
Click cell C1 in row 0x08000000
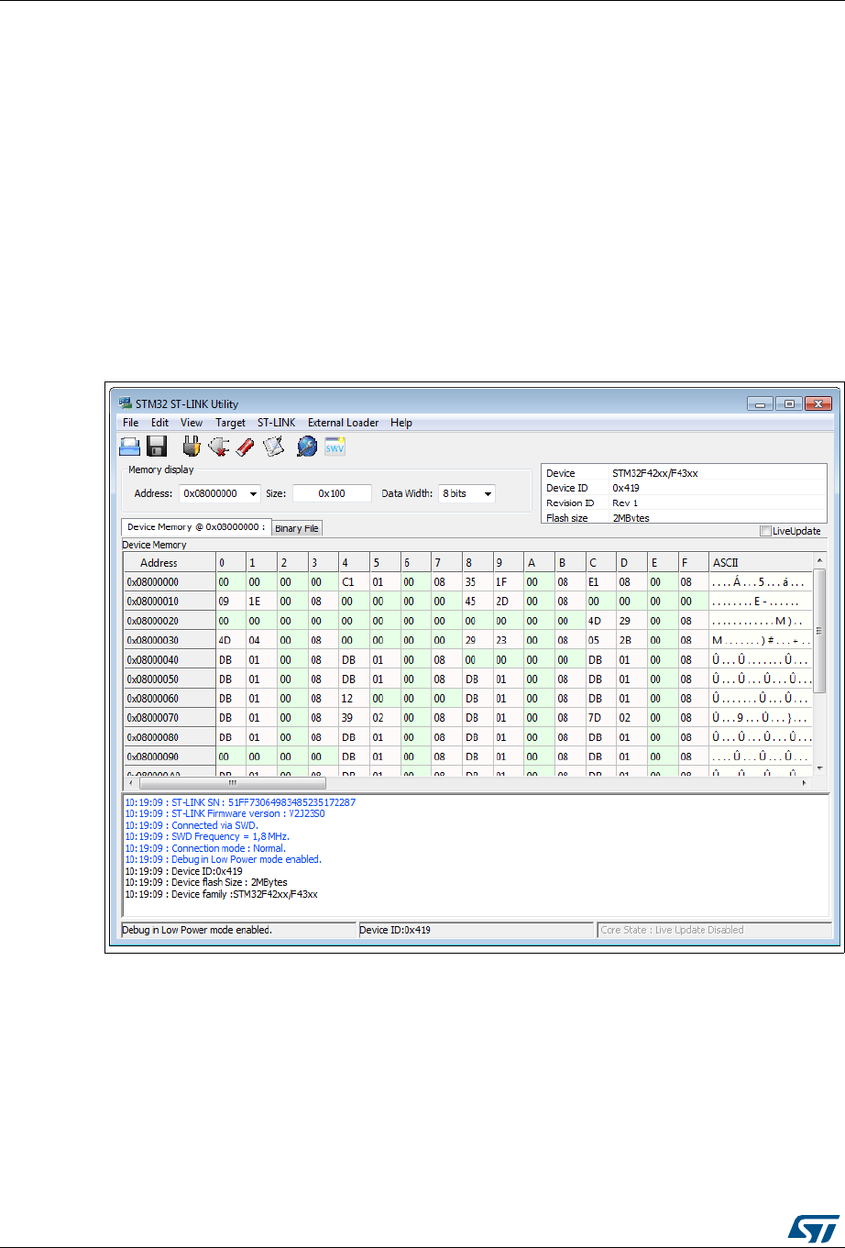tap(354, 582)
